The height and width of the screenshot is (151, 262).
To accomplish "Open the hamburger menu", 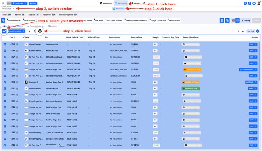I will pyautogui.click(x=3, y=3).
